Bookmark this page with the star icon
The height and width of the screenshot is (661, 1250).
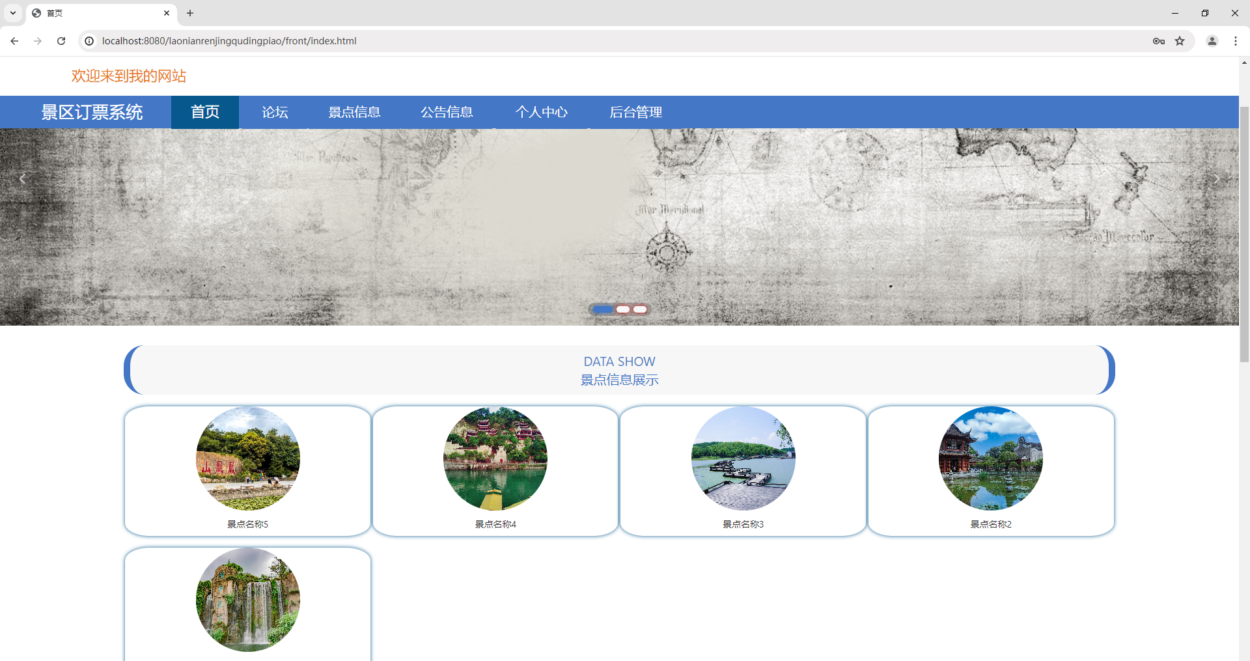click(1180, 41)
